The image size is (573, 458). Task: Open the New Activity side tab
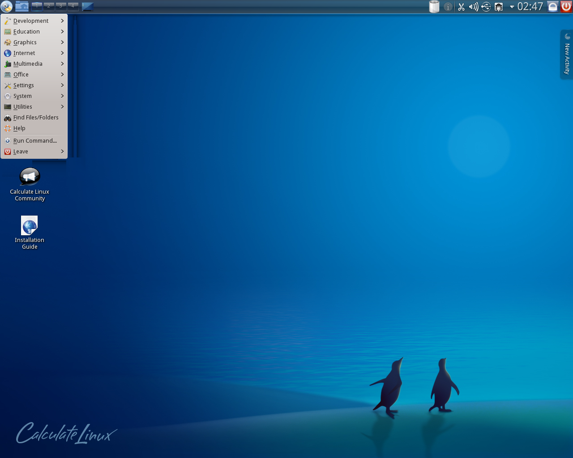click(x=567, y=55)
